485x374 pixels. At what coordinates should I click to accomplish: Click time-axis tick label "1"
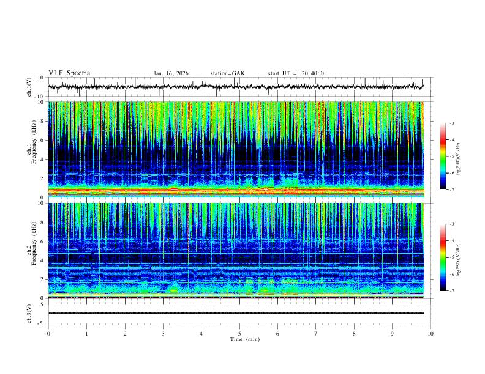click(x=86, y=334)
